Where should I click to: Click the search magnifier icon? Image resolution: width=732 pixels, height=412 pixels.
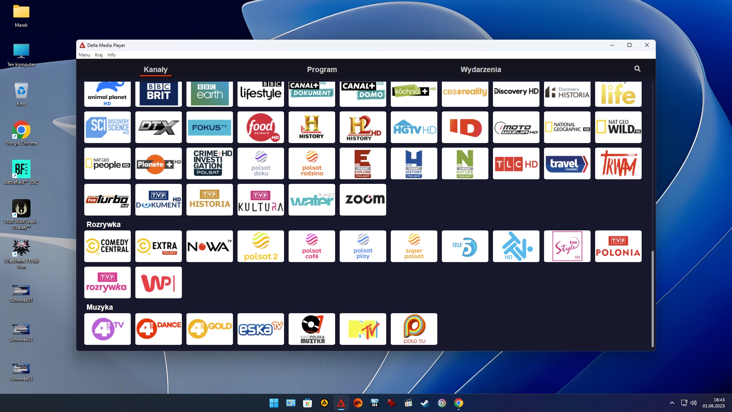(637, 69)
